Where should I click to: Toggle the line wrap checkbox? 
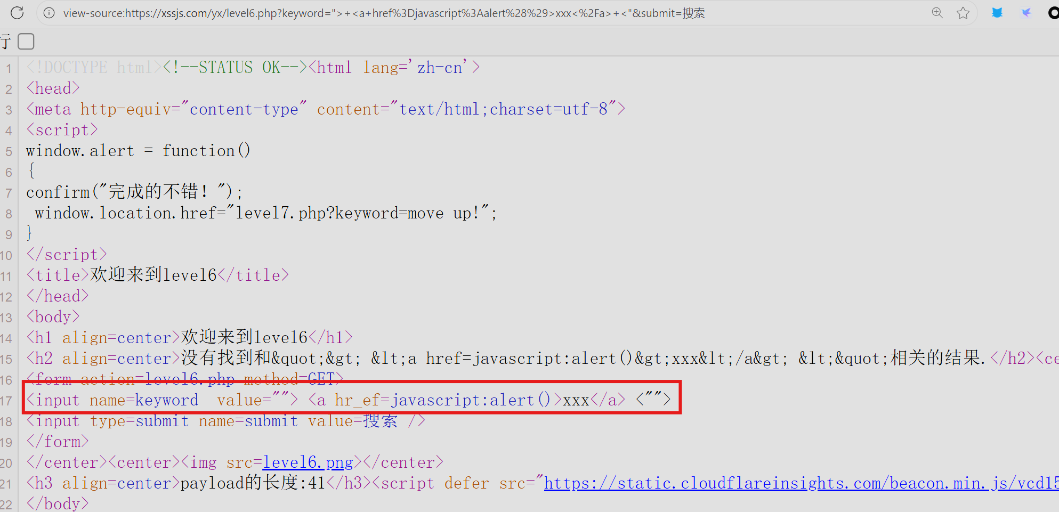click(x=26, y=41)
